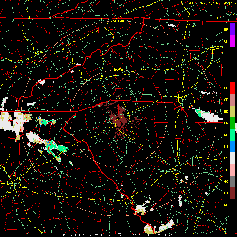Select the 'BI' biological legend label
This screenshot has height=237, width=237.
[226, 193]
